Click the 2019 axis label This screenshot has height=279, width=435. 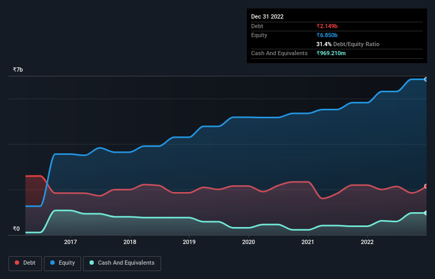189,242
